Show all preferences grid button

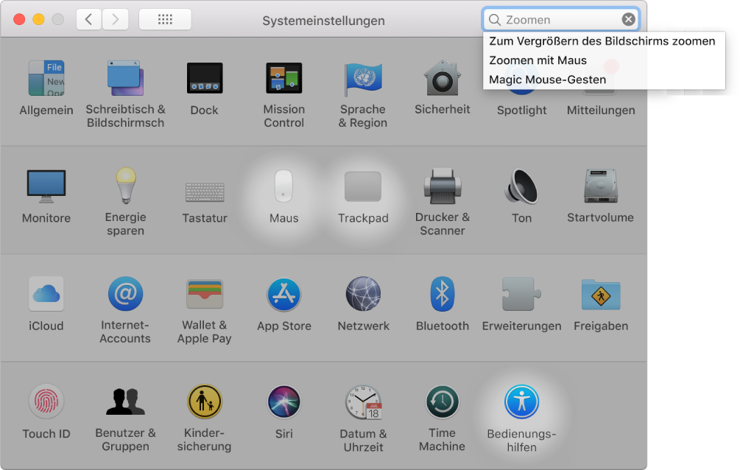point(165,19)
